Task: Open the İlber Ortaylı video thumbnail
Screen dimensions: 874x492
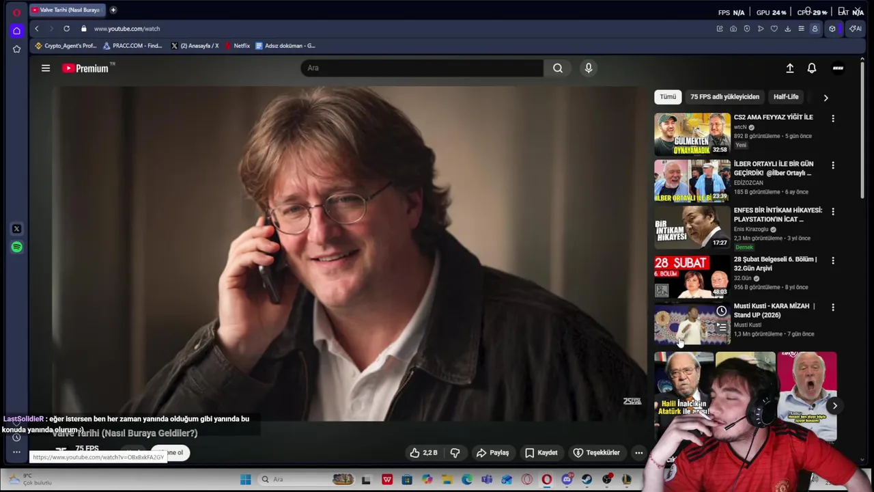Action: [x=692, y=181]
